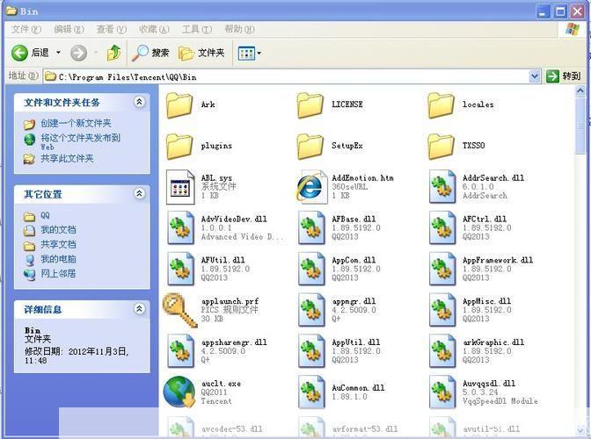The height and width of the screenshot is (439, 591).
Task: Select the avcodec-53.dll file name
Action: 232,428
